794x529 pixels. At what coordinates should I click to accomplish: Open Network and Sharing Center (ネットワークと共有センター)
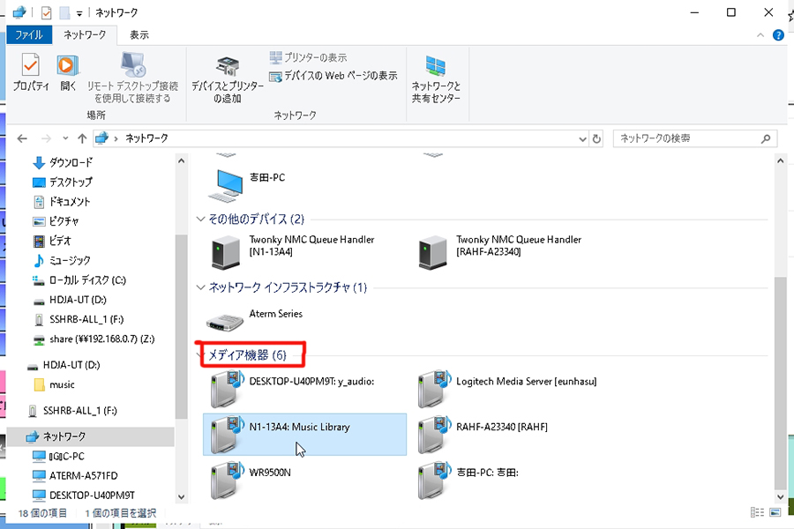436,78
